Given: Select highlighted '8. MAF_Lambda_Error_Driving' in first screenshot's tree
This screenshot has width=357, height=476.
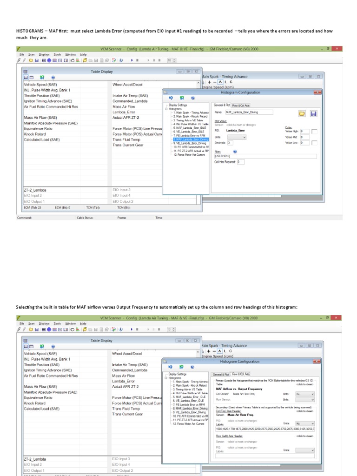Looking at the screenshot, I should 191,139.
